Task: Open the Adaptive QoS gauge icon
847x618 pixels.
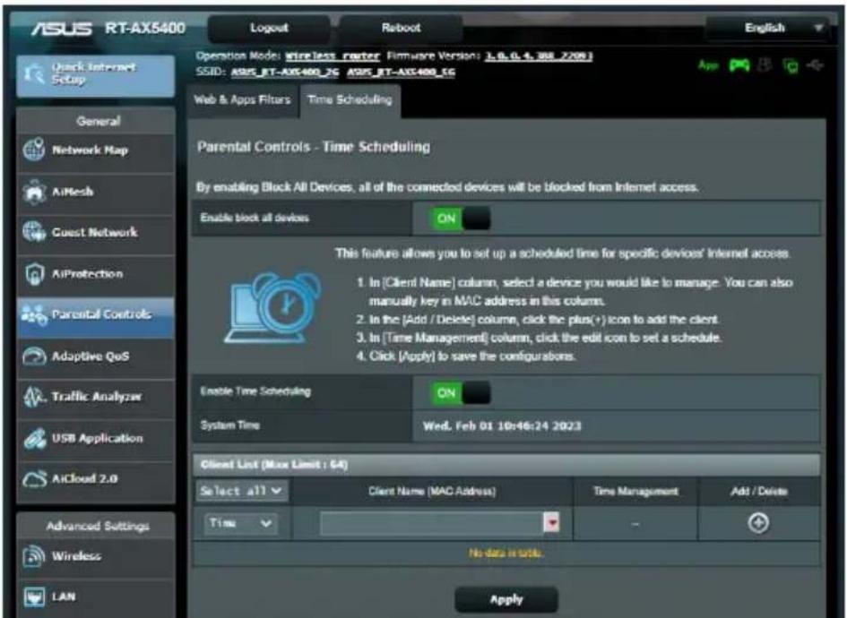Action: (34, 356)
